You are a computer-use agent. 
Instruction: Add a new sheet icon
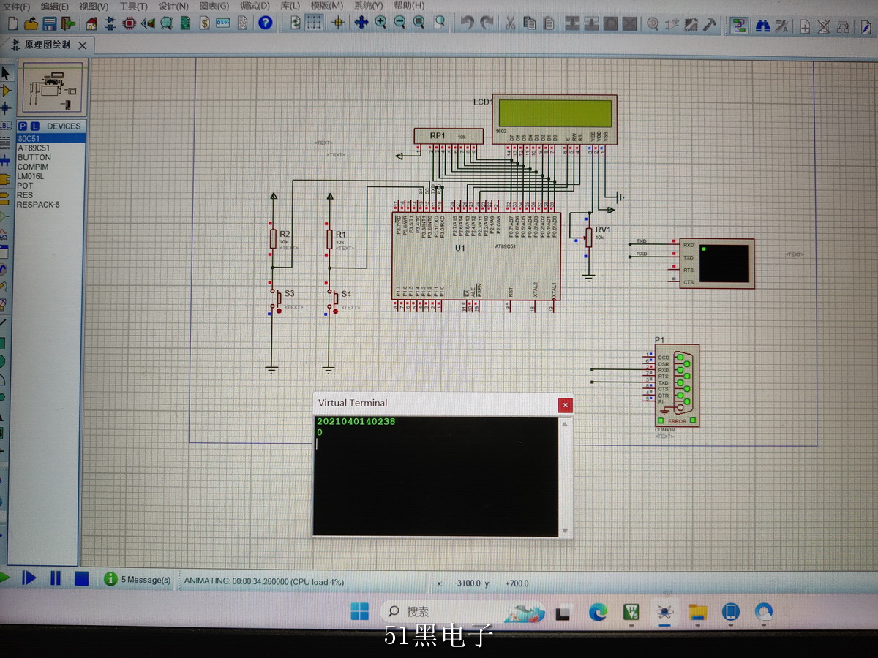(x=806, y=27)
